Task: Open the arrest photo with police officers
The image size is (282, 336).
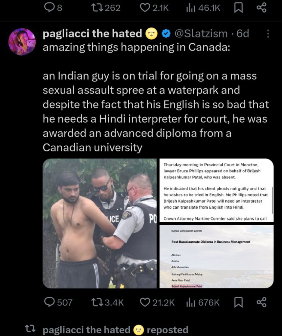Action: (x=100, y=223)
